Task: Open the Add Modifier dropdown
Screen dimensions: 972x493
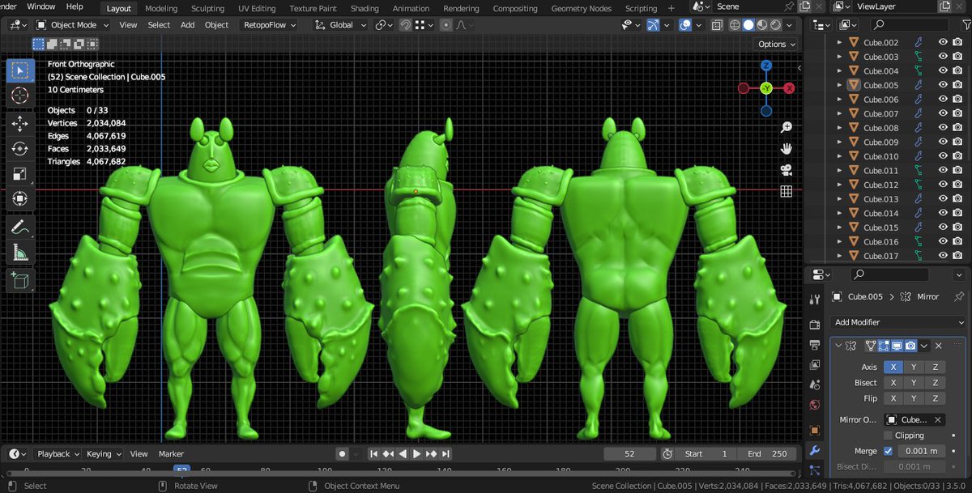Action: pyautogui.click(x=897, y=322)
